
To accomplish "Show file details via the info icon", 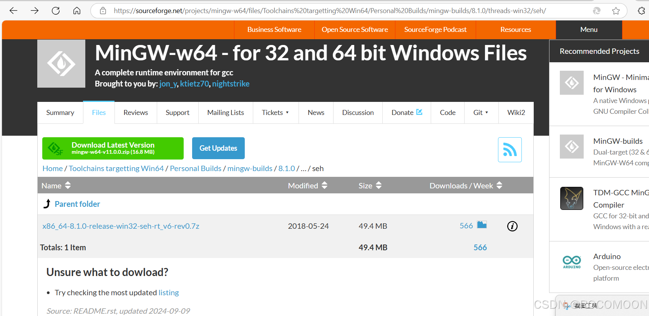I will pyautogui.click(x=512, y=226).
